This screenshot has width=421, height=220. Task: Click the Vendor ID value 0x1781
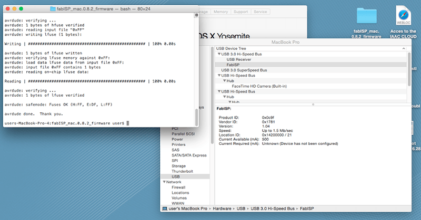coord(268,122)
